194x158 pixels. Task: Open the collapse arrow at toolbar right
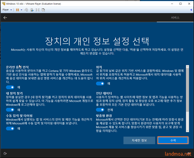click(191, 10)
